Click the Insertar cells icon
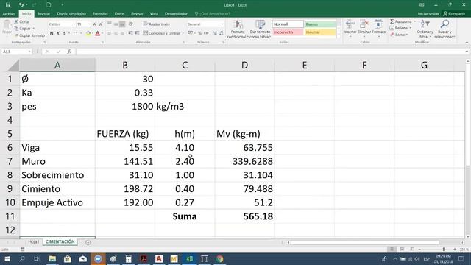The height and width of the screenshot is (265, 471). [350, 24]
